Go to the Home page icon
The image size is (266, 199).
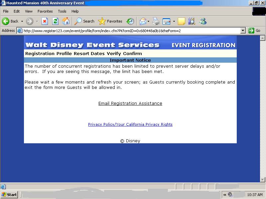pyautogui.click(x=66, y=21)
